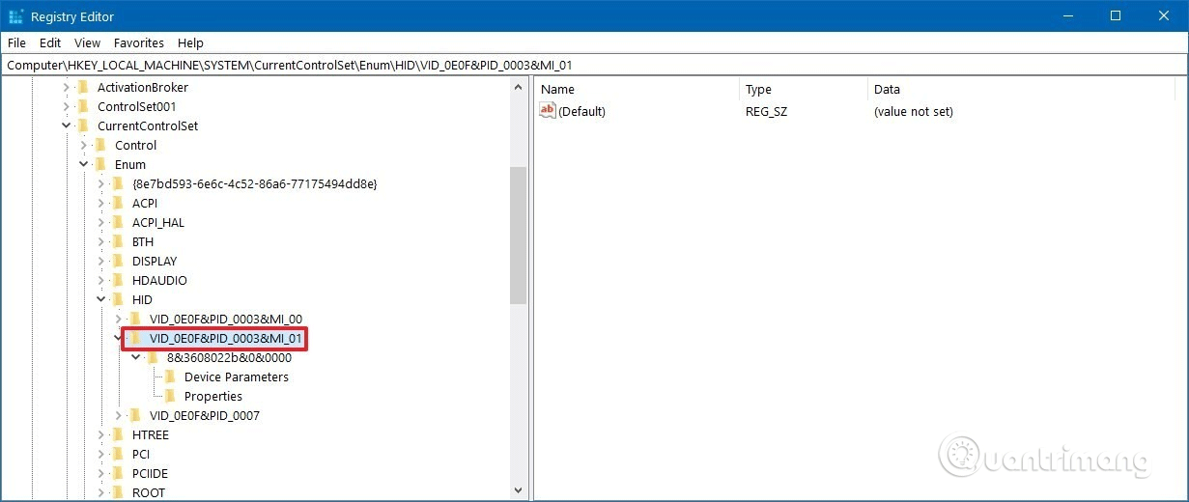Click the (value not set) data cell
The height and width of the screenshot is (502, 1189).
914,111
